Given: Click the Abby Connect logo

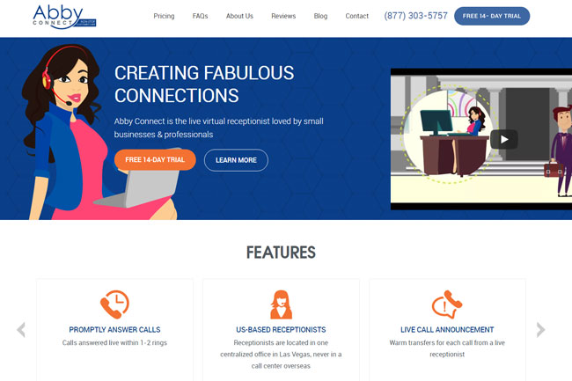Looking at the screenshot, I should click(x=64, y=17).
